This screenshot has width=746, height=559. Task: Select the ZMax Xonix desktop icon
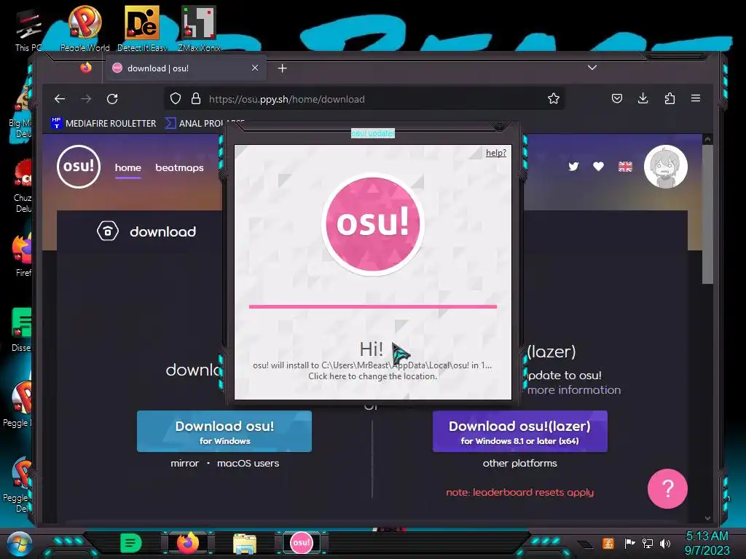click(x=199, y=28)
